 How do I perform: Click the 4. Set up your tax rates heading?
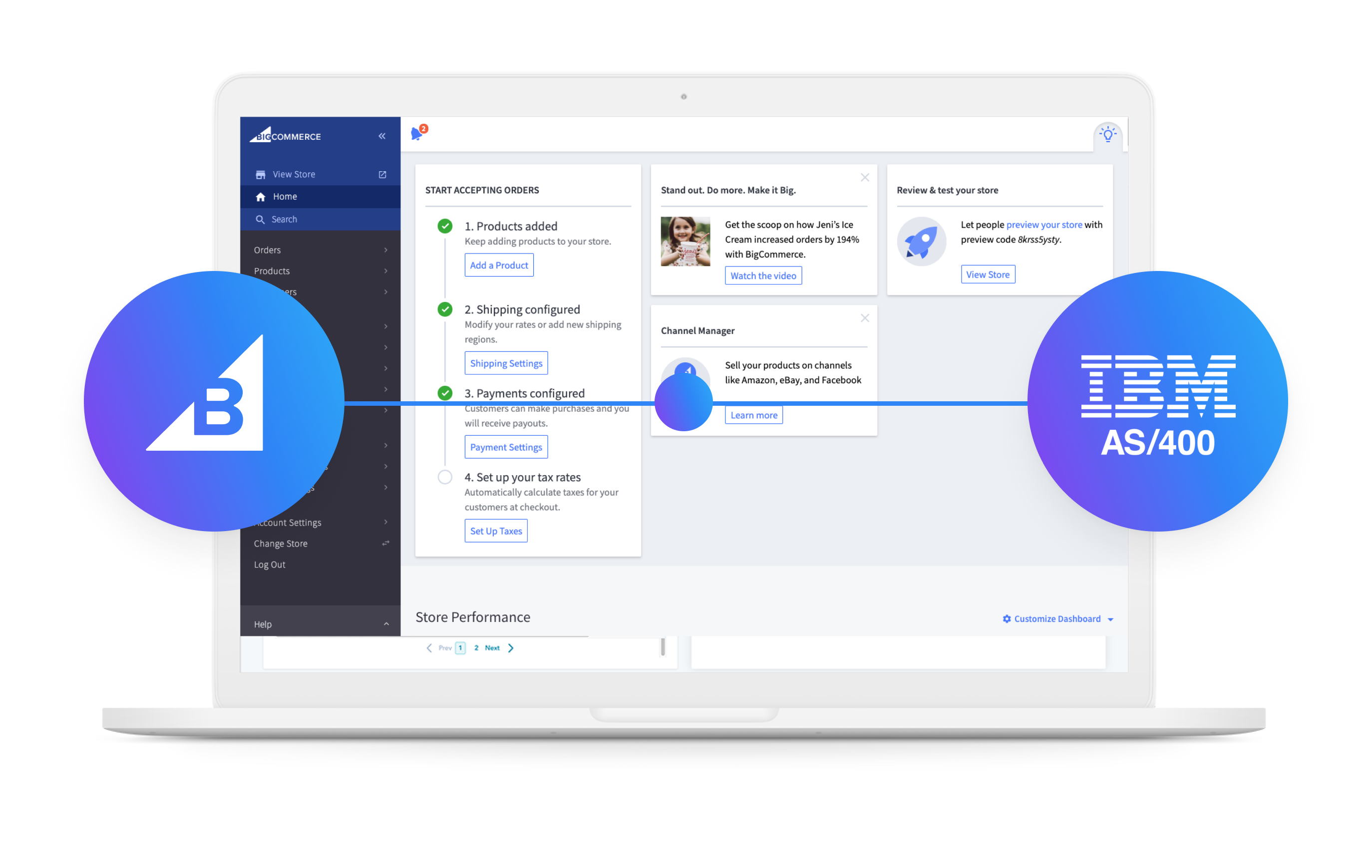point(523,477)
